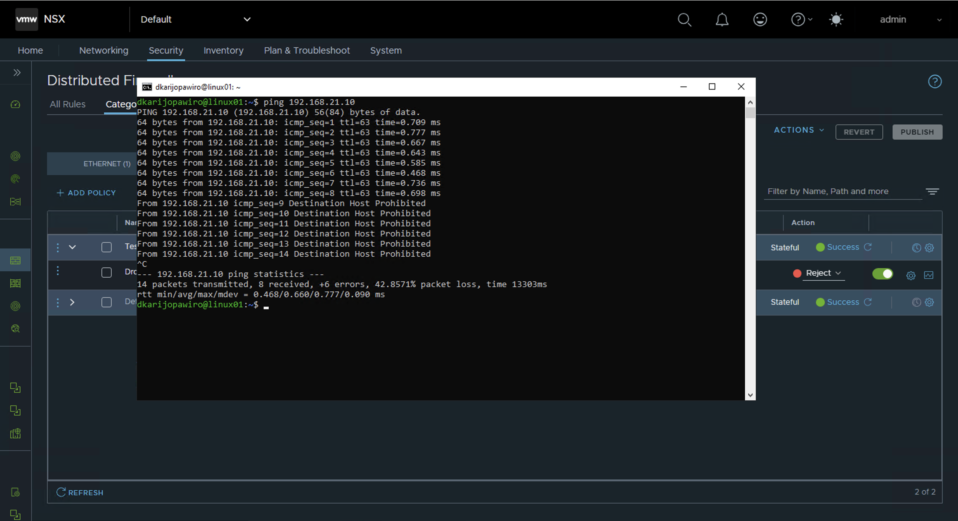Click the red status dot beside Reject
The width and height of the screenshot is (958, 521).
[797, 273]
